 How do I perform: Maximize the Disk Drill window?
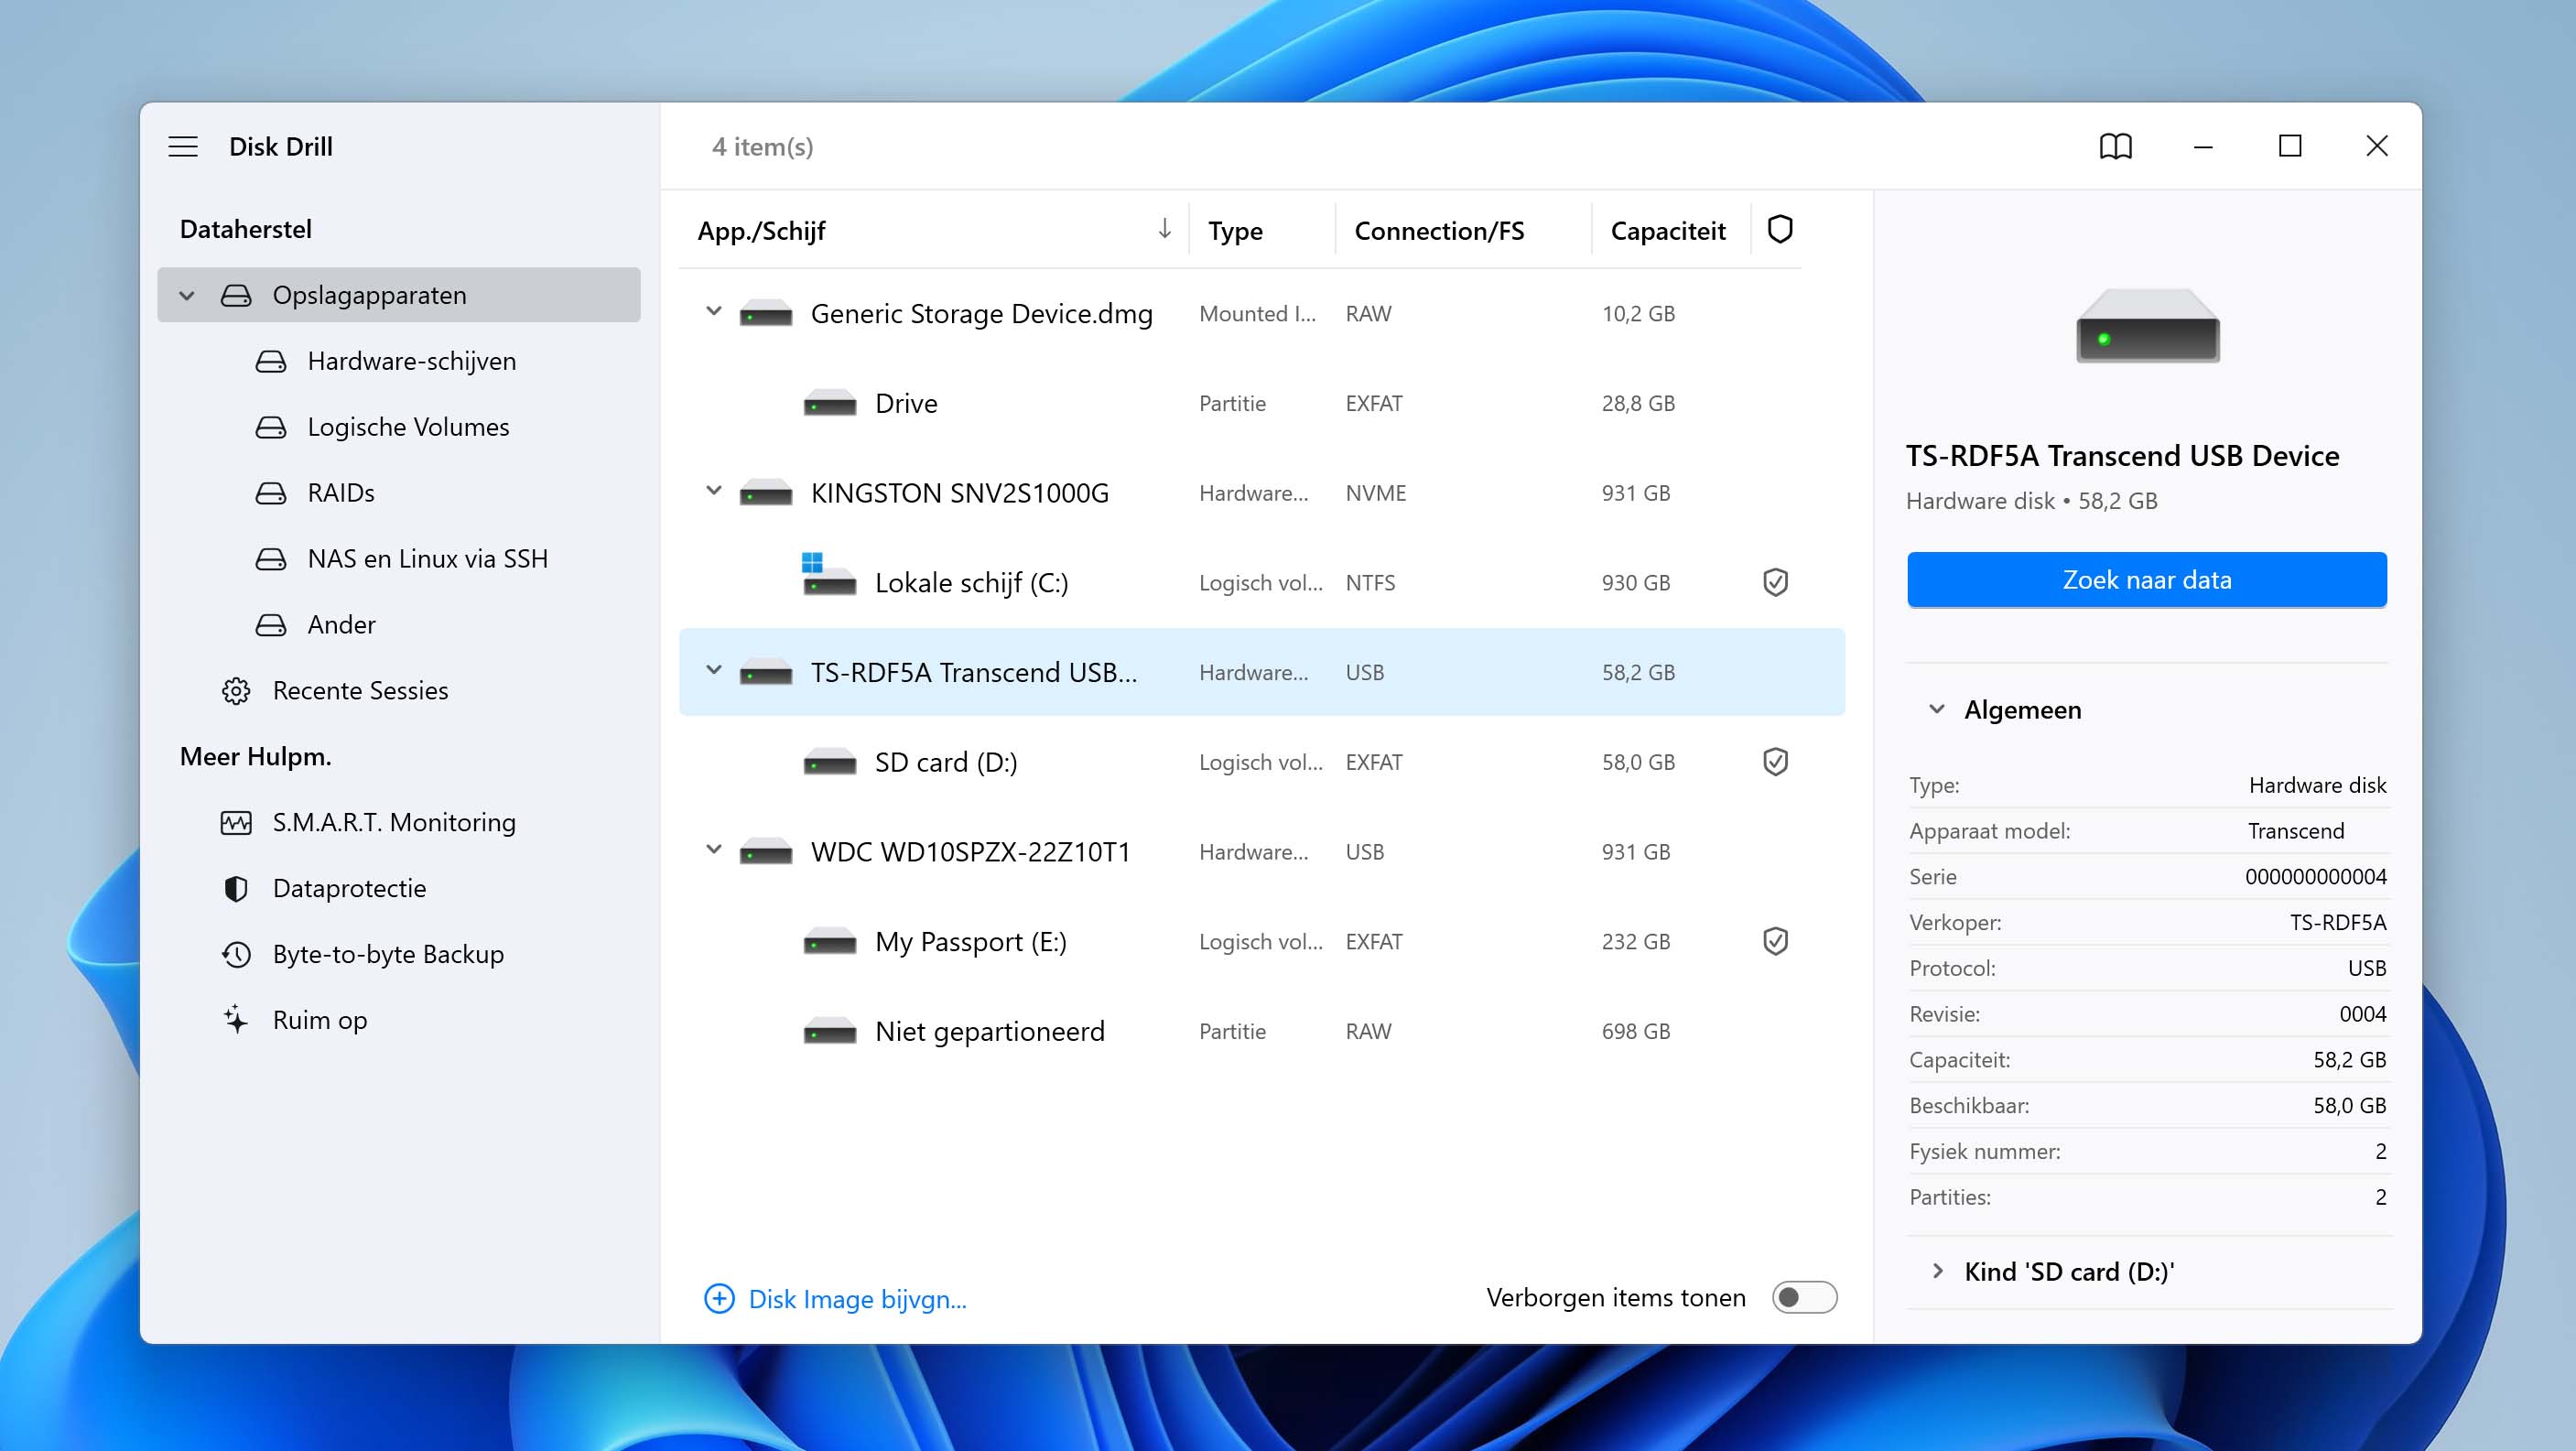(x=2290, y=147)
